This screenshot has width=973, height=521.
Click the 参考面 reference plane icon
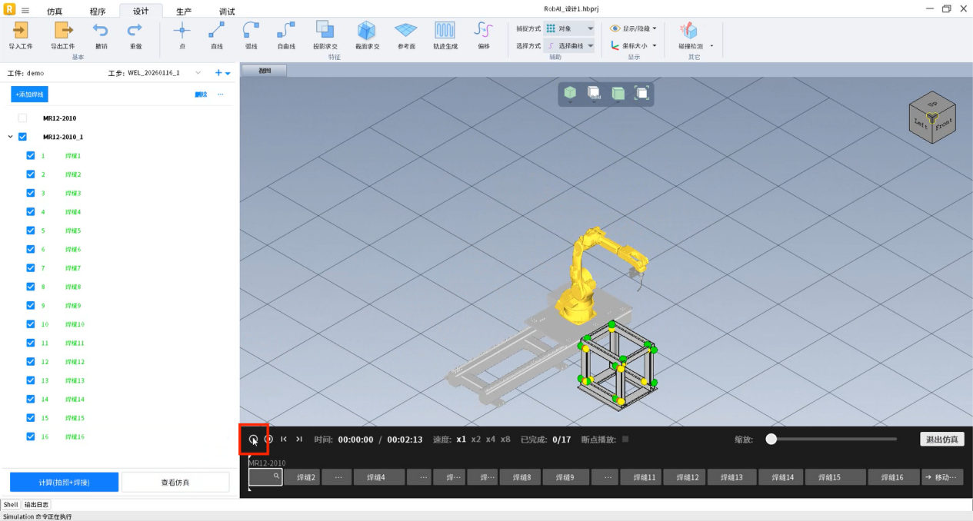tap(405, 31)
